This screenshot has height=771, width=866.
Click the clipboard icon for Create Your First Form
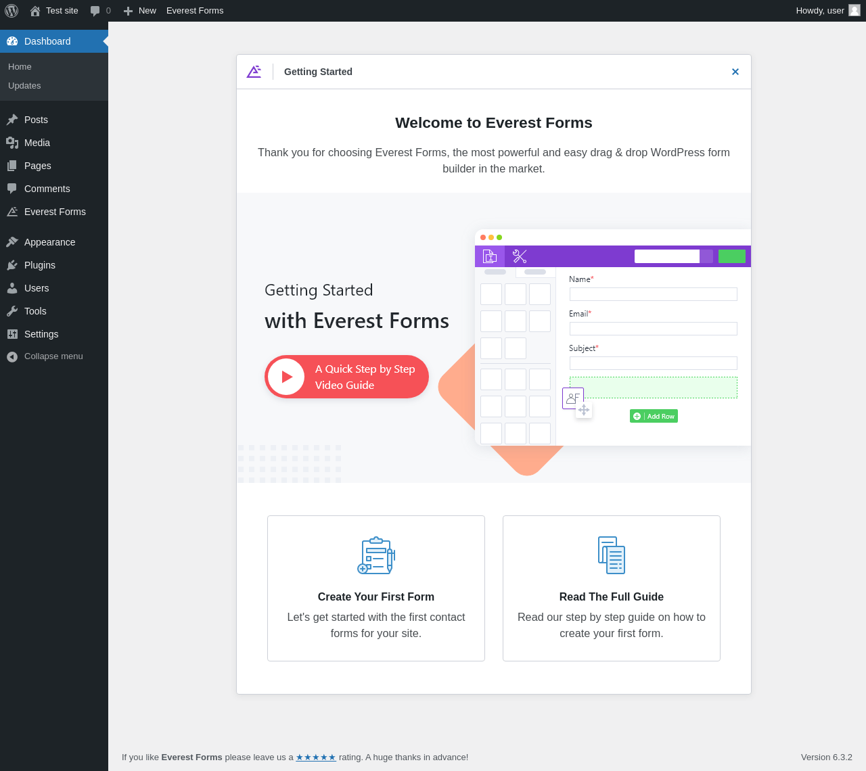376,555
